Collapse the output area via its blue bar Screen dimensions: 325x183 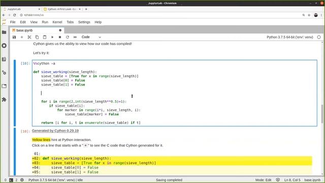(15, 151)
